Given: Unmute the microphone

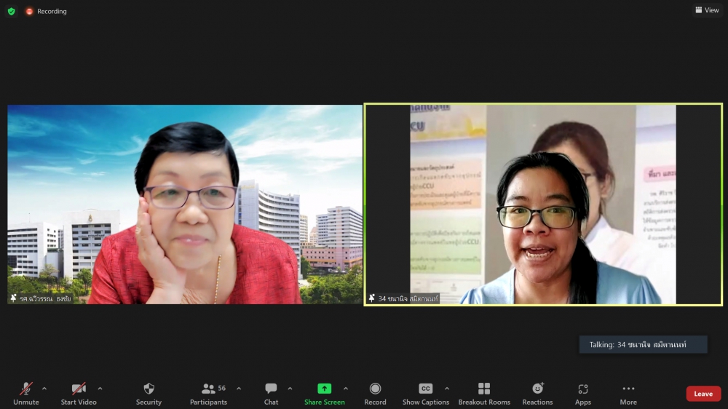Looking at the screenshot, I should click(x=26, y=394).
